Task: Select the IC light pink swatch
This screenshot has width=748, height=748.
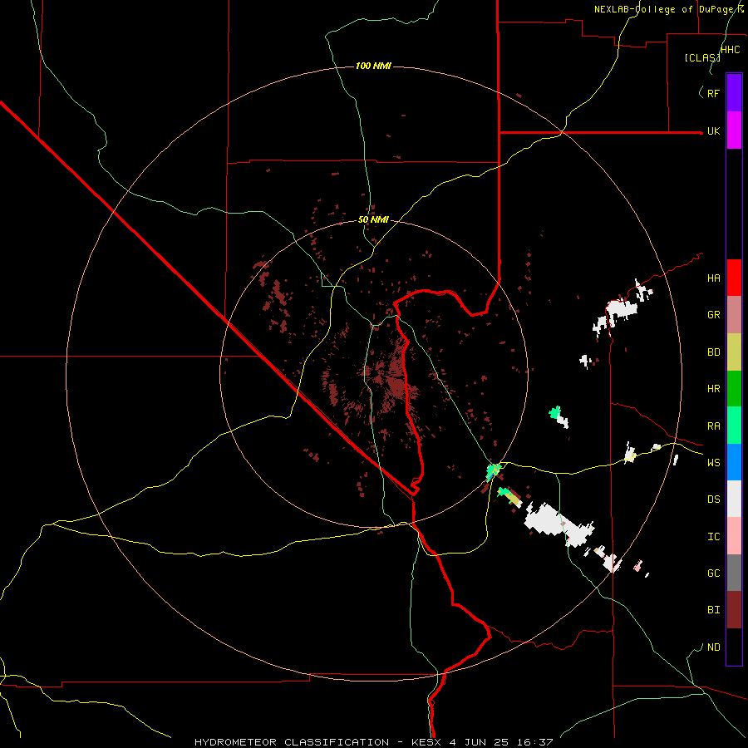Action: click(734, 536)
